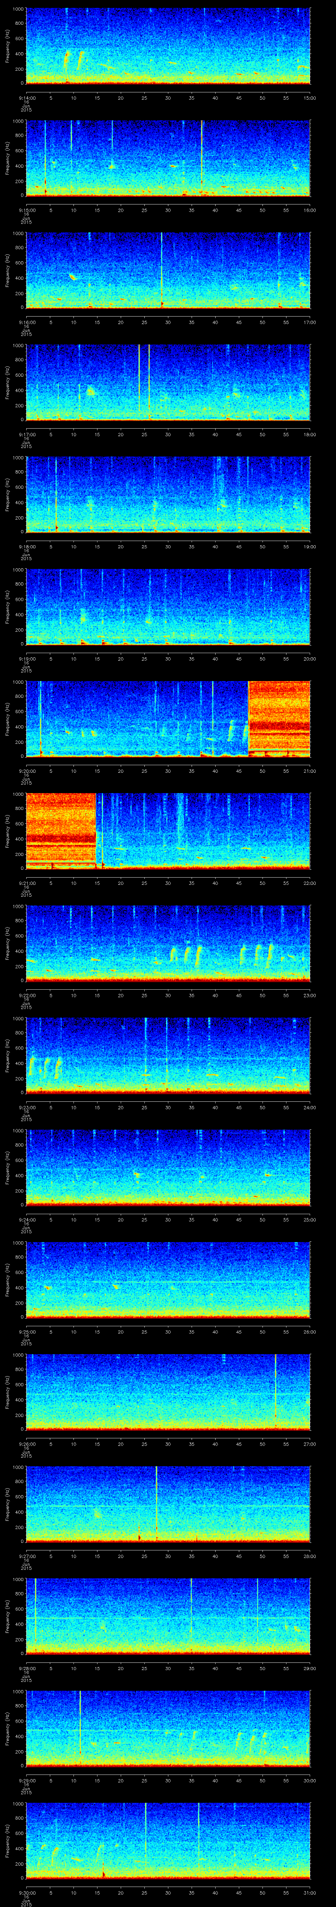
Task: Select the red broadband noise burst in 9:20:00 panel
Action: (x=279, y=719)
